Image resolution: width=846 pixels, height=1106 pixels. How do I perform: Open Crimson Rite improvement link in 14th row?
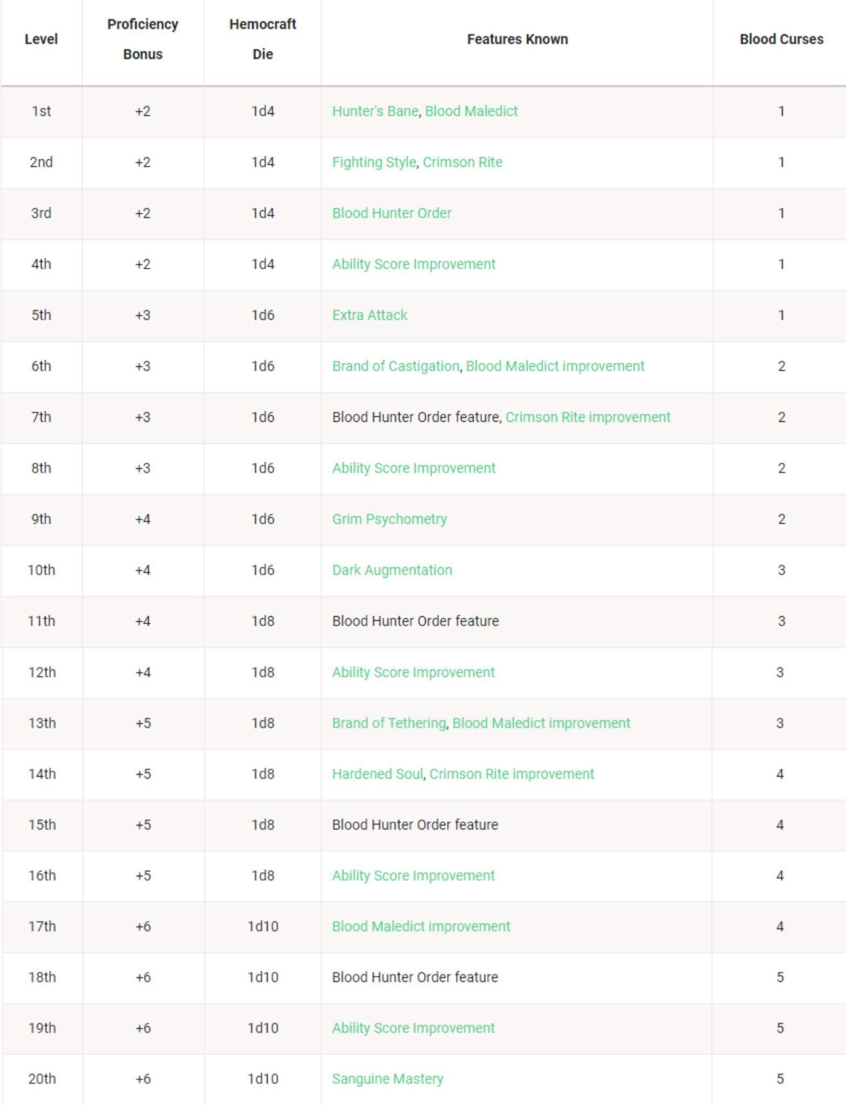point(512,774)
